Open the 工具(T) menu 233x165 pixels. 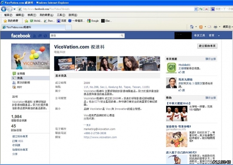click(x=61, y=15)
